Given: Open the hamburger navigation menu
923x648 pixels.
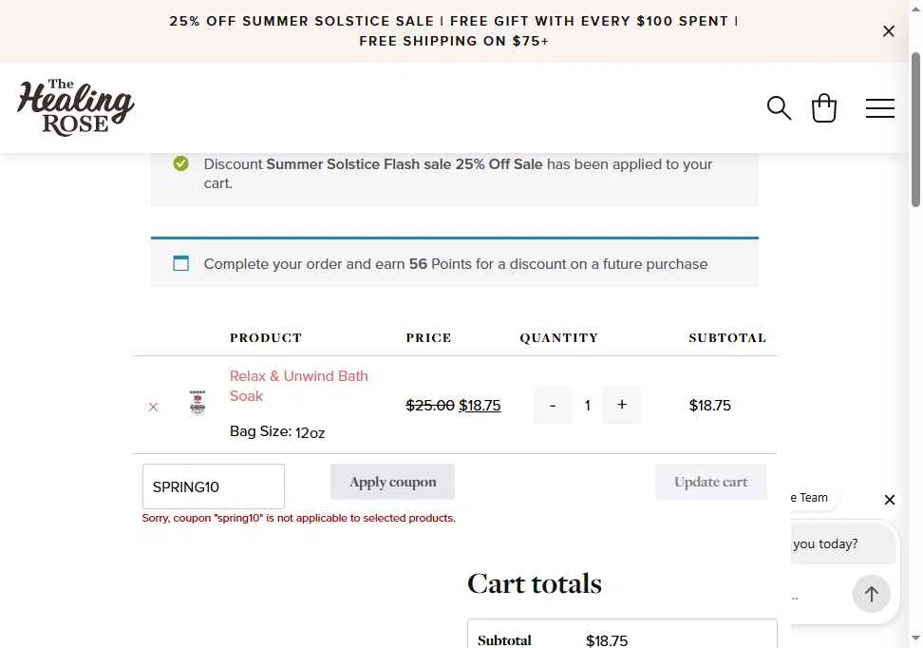Looking at the screenshot, I should coord(880,108).
